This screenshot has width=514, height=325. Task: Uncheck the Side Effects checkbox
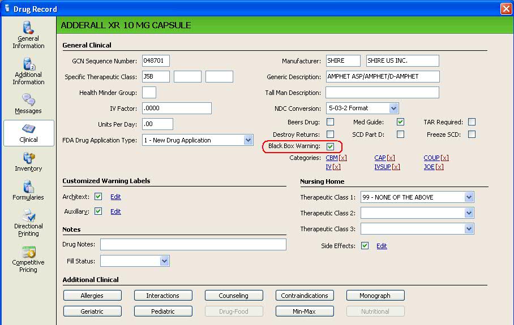[365, 245]
